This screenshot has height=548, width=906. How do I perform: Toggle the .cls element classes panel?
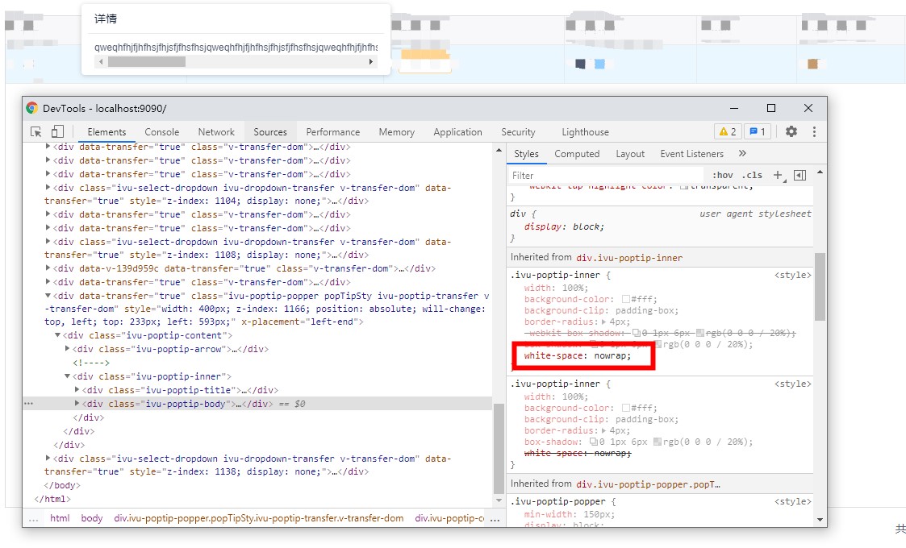752,175
